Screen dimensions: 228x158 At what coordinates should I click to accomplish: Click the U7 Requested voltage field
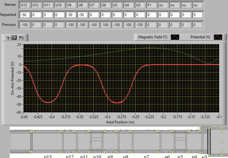pos(94,15)
